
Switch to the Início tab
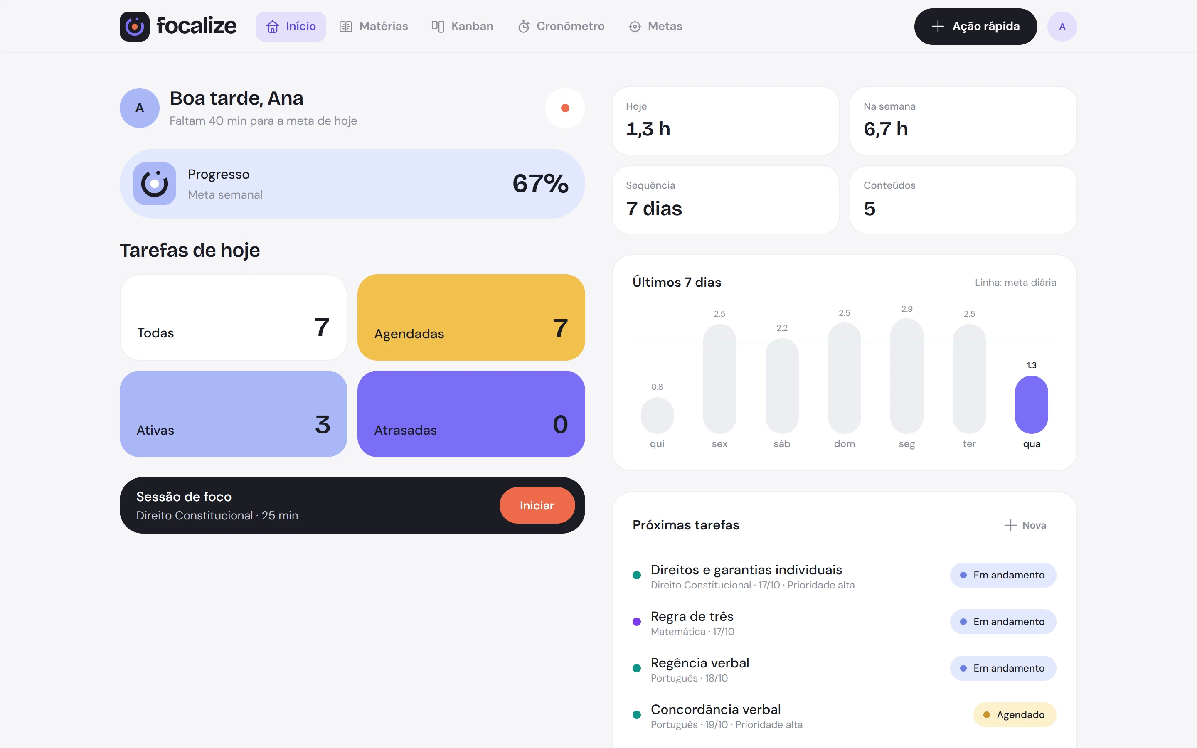coord(291,26)
